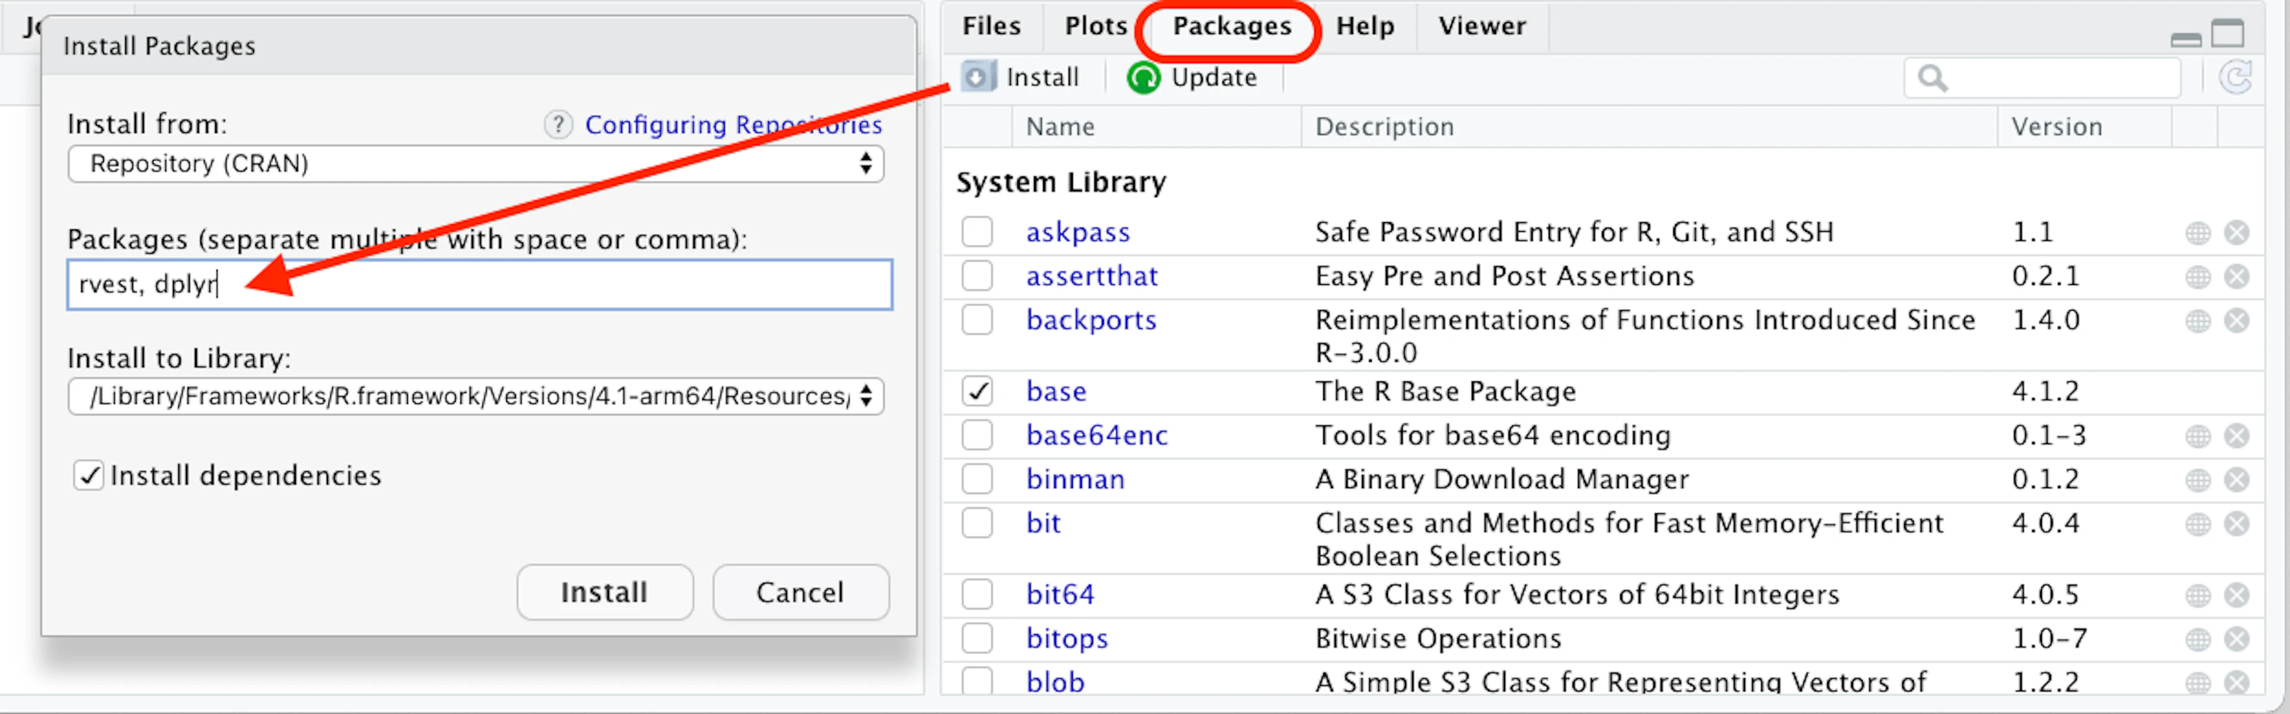Screen dimensions: 2290x714
Task: Refresh the package list
Action: 2236,77
